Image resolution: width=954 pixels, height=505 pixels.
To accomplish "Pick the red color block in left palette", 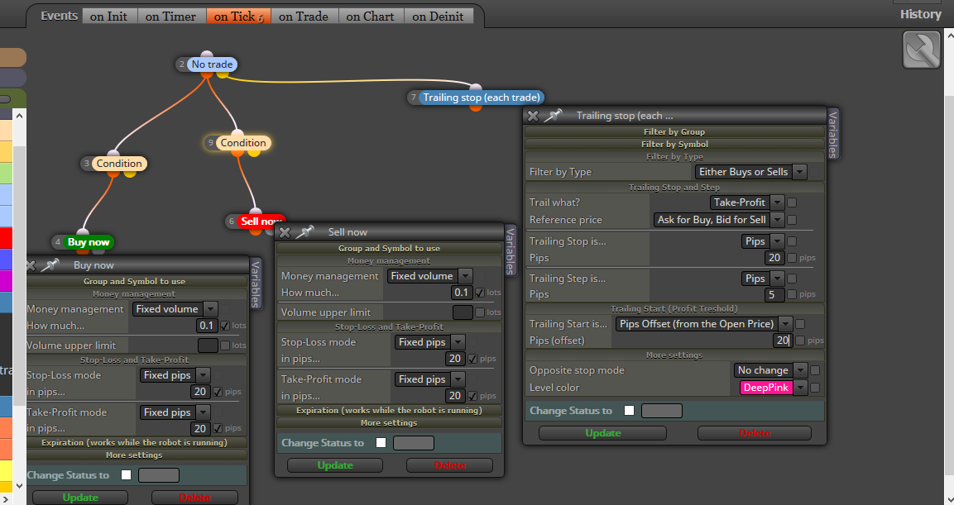I will (x=6, y=238).
